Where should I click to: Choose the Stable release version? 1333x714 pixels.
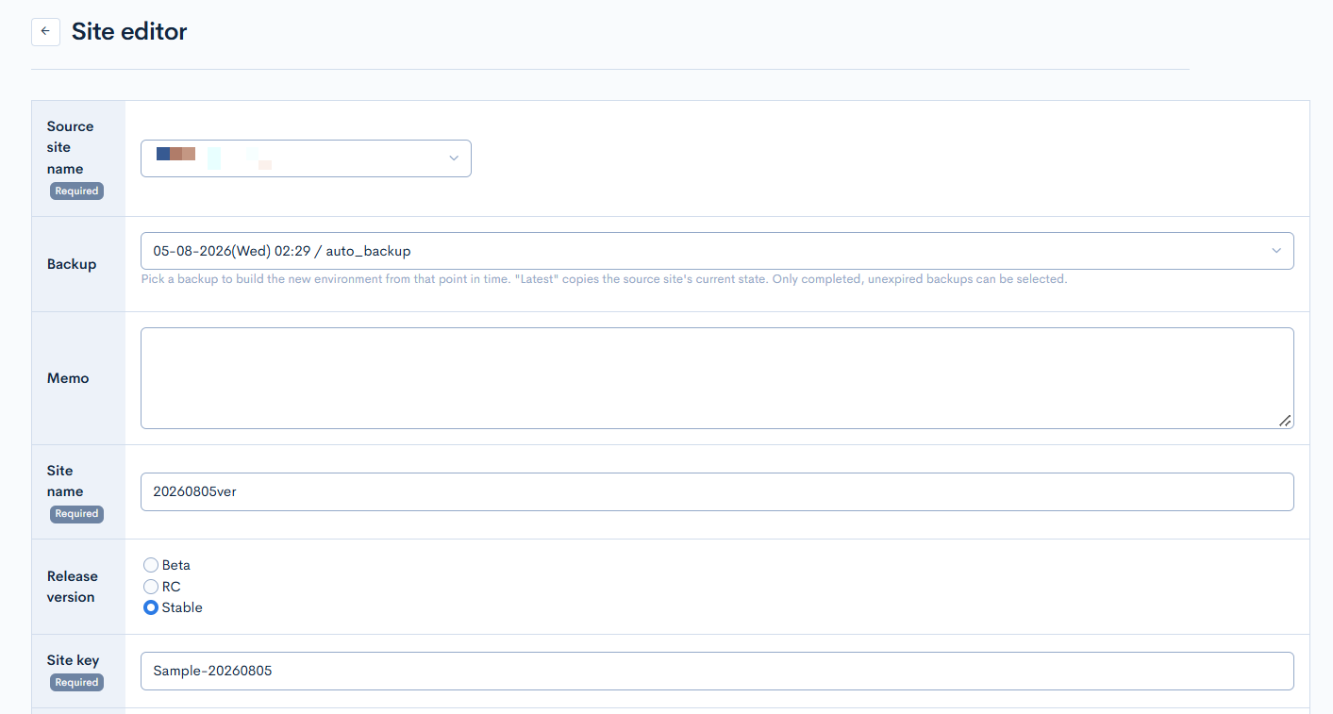tap(151, 607)
